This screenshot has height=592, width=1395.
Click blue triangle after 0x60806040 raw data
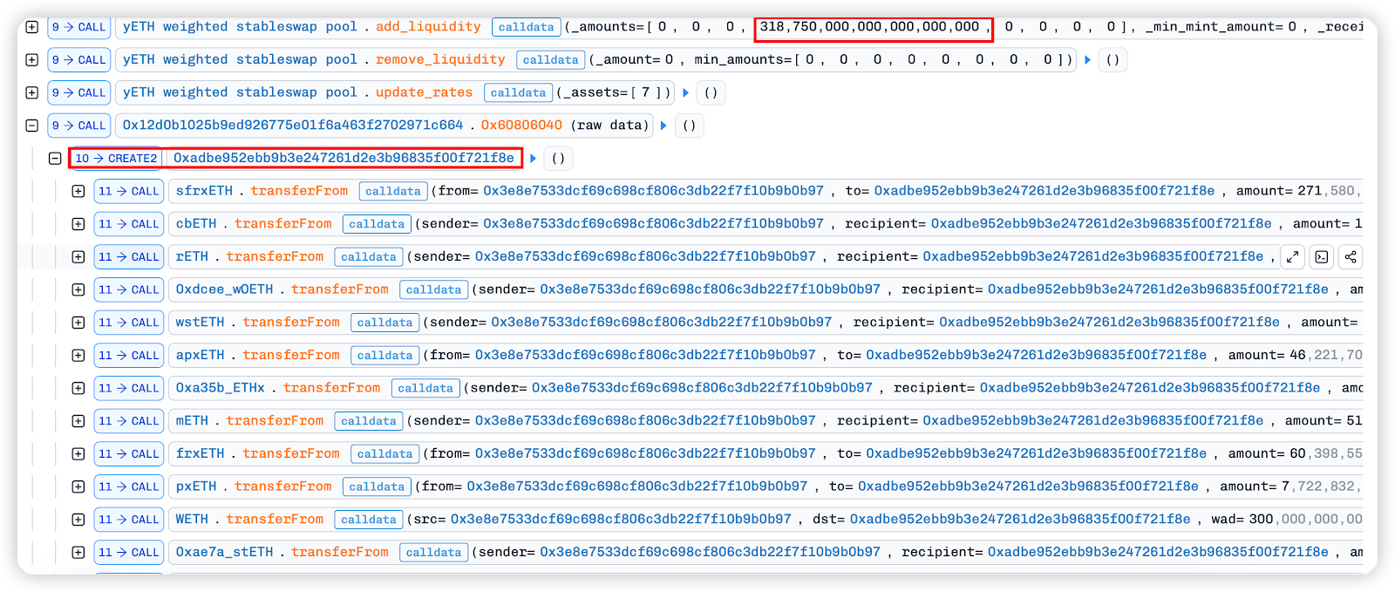point(663,126)
